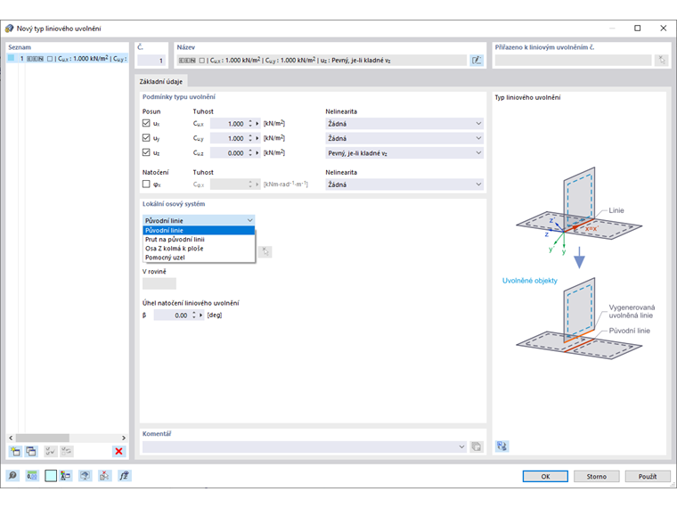
Task: Click the units and decimals 0.00 icon
Action: click(x=31, y=476)
